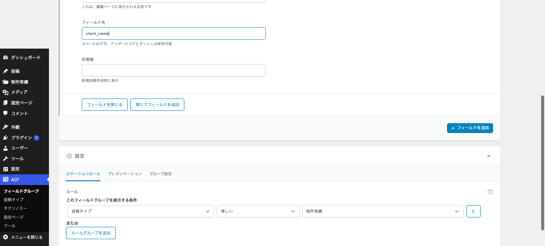Click the 制作実績 folder icon
Screen dimensions: 545x246
click(6, 82)
